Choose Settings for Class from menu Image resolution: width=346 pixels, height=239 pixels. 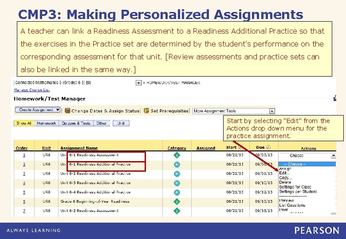coord(295,187)
